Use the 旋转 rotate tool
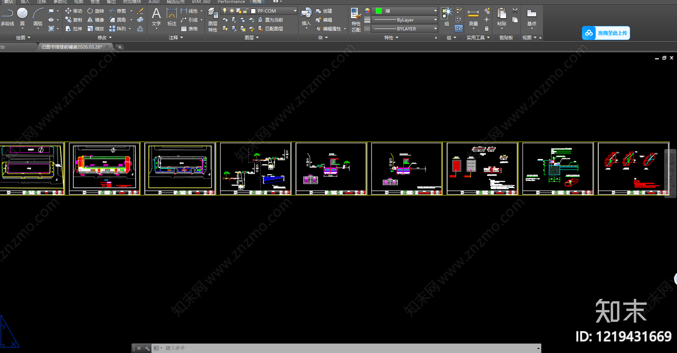Image resolution: width=677 pixels, height=353 pixels. (96, 11)
